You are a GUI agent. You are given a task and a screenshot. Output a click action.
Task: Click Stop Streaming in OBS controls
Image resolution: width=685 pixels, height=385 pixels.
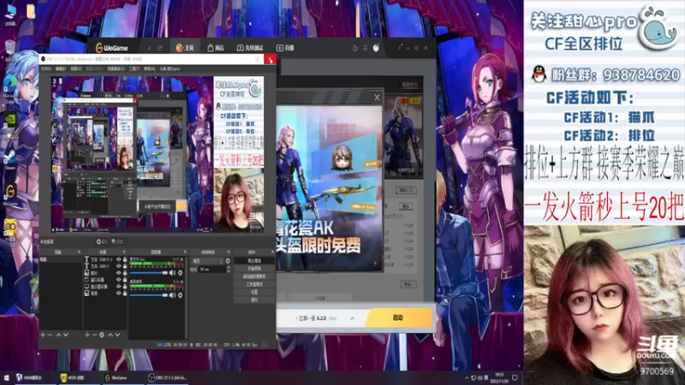click(254, 261)
